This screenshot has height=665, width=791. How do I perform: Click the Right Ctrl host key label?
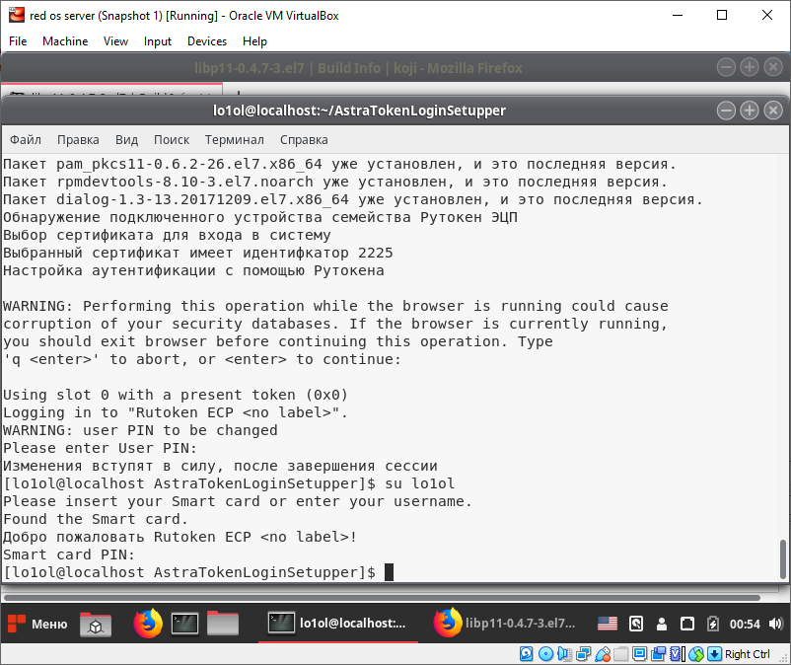click(x=748, y=654)
